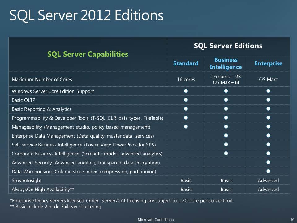The width and height of the screenshot is (297, 223).
Task: Toggle the Enterprise dot for Basic OLTP
Action: tap(268, 100)
